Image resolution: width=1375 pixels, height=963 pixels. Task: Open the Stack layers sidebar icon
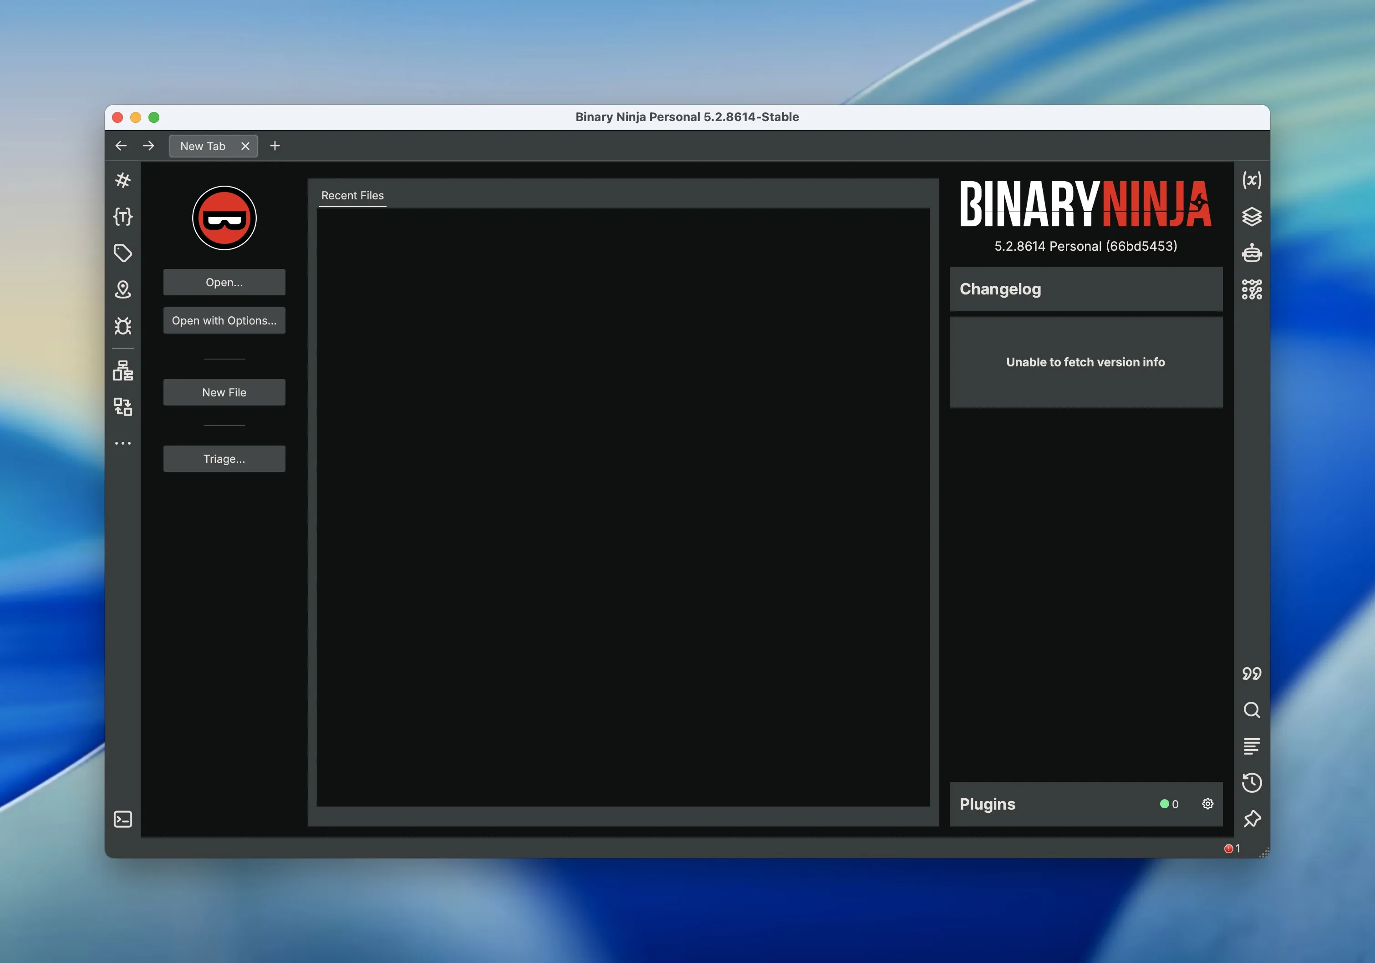click(x=1252, y=217)
